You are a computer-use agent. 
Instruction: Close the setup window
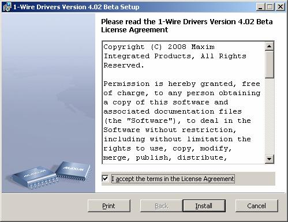pyautogui.click(x=280, y=7)
